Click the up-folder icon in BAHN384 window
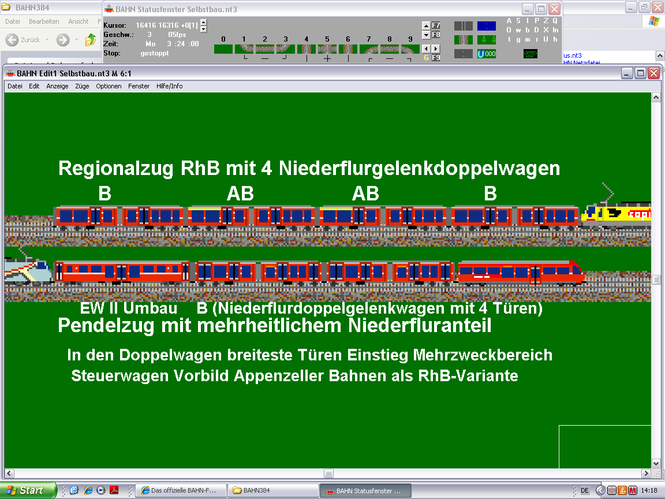 (90, 40)
